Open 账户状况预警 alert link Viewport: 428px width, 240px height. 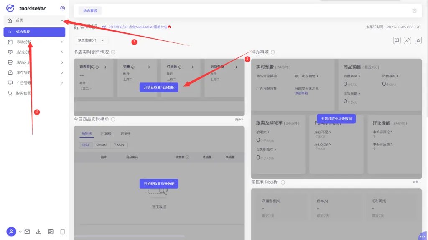[306, 76]
